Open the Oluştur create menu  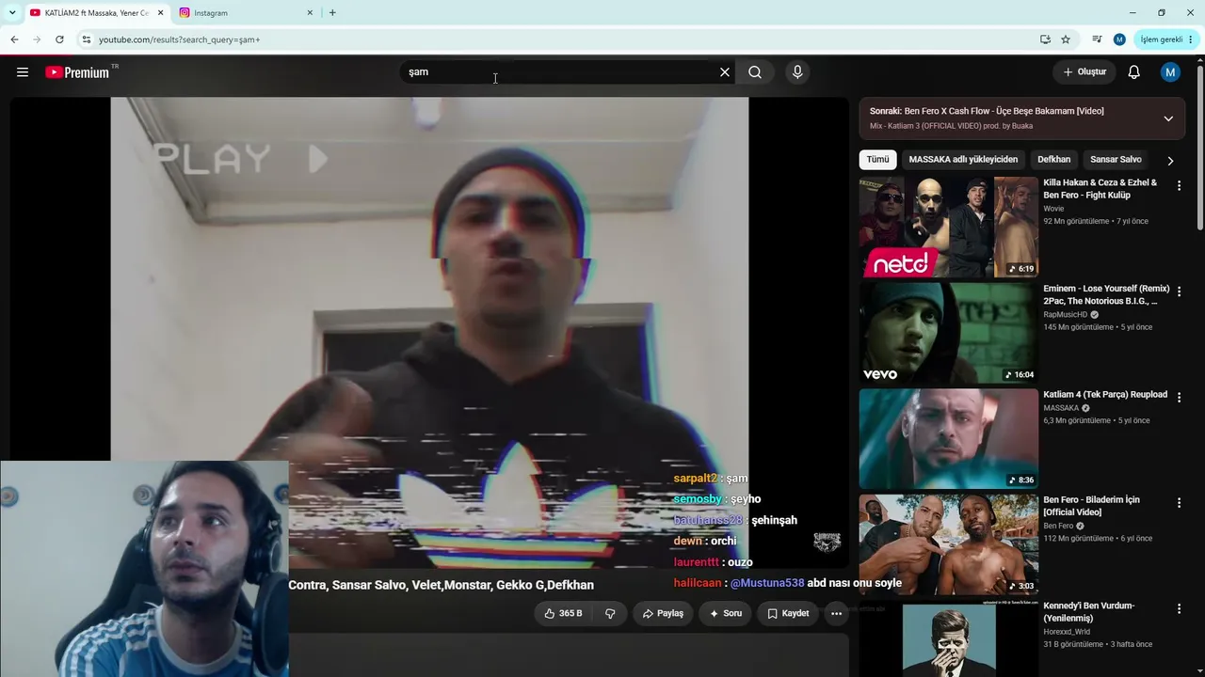point(1084,72)
